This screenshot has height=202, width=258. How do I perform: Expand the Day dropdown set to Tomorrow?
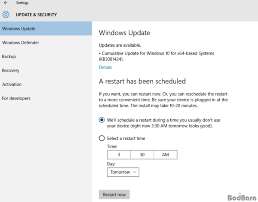[123, 172]
